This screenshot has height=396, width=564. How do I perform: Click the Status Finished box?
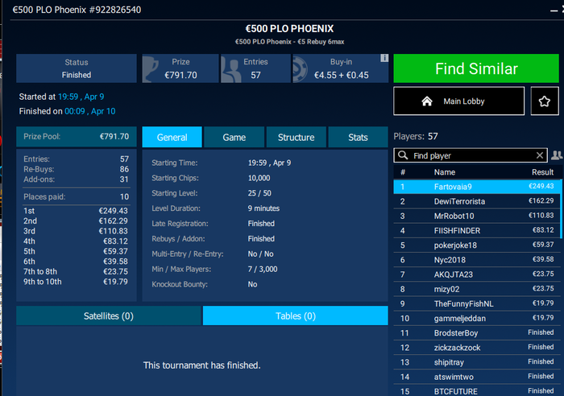(x=77, y=68)
